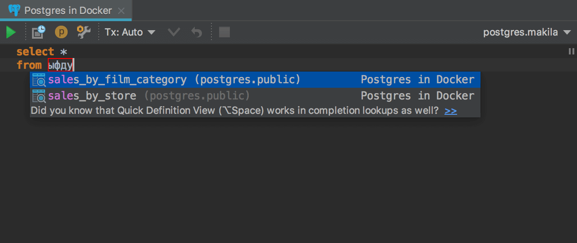Screen dimensions: 577x243
Task: Click the pause marker at editor's right edge
Action: click(571, 52)
